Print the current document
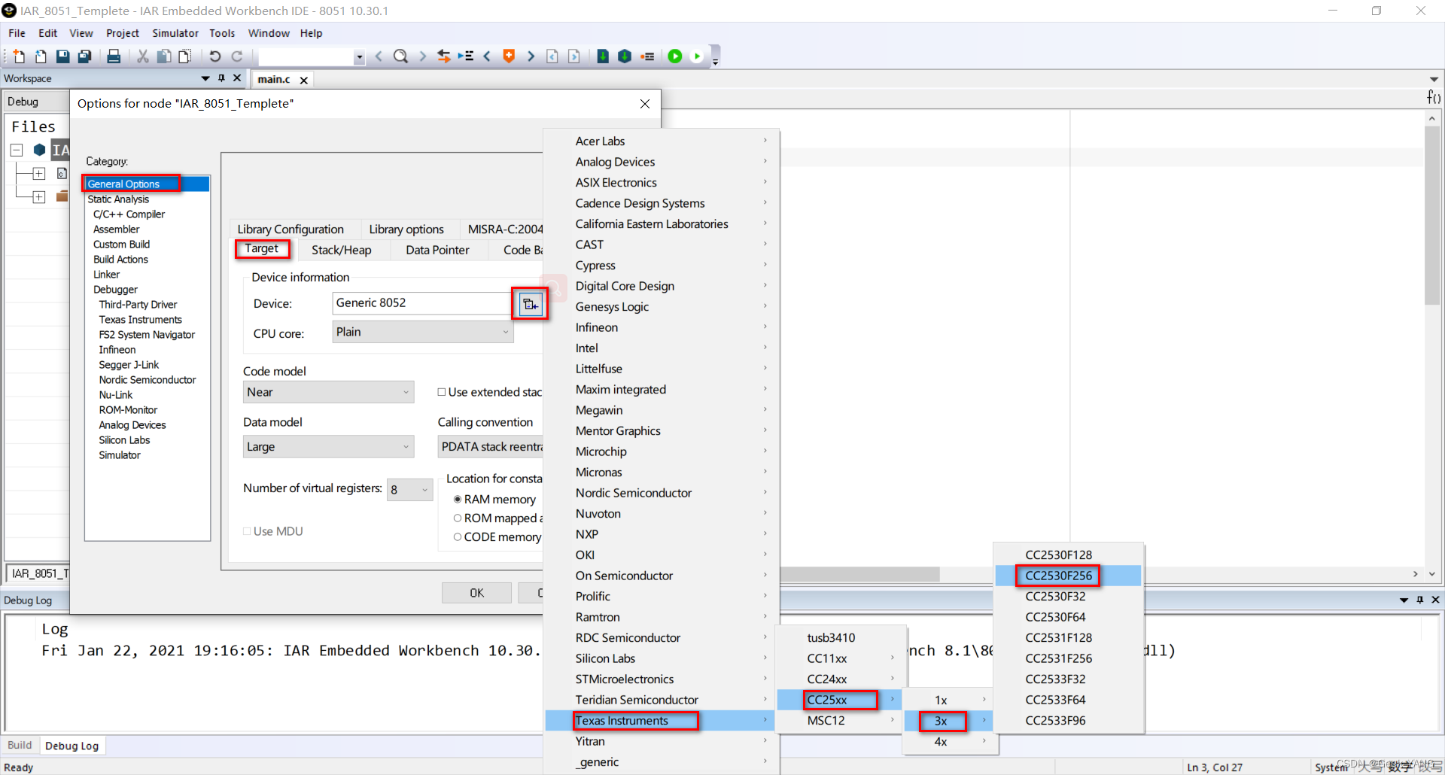The image size is (1445, 775). pos(114,56)
